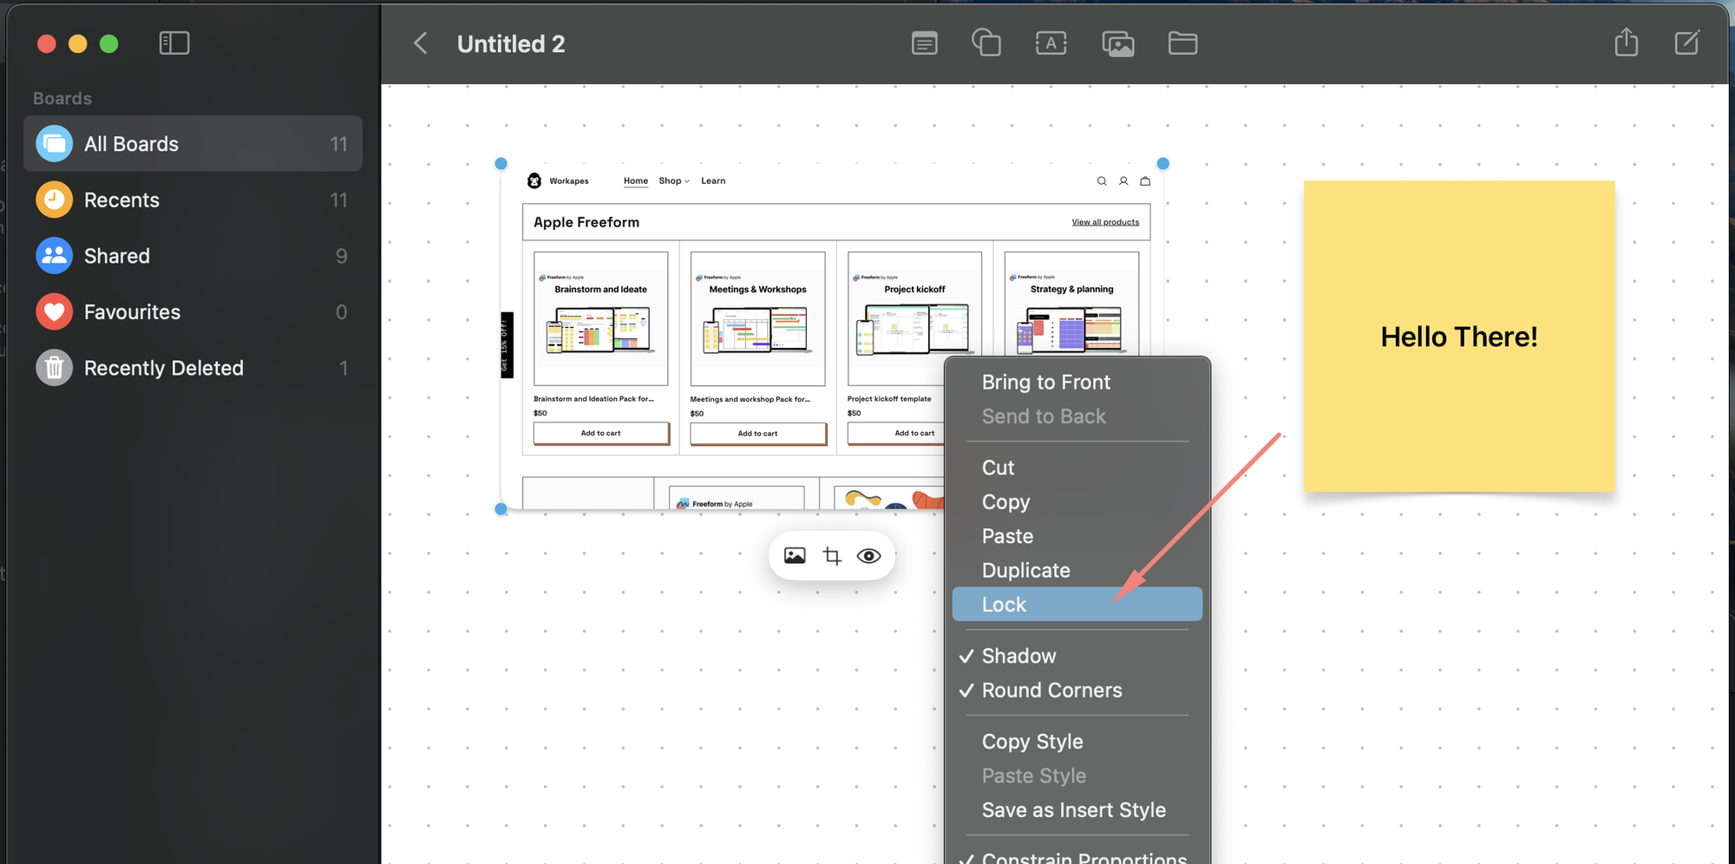Select the yellow Hello There sticky note

pyautogui.click(x=1459, y=337)
